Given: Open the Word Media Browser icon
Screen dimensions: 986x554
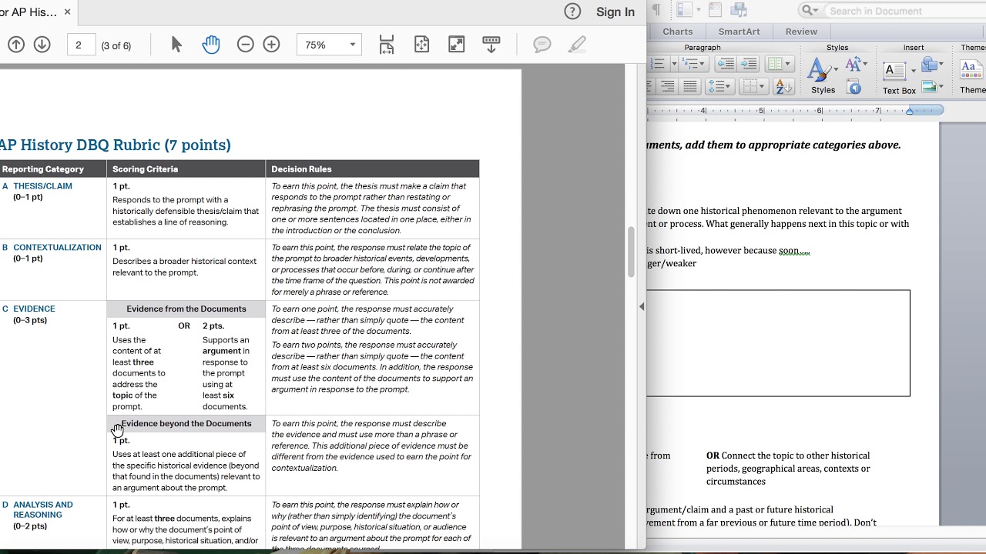Looking at the screenshot, I should tap(739, 10).
